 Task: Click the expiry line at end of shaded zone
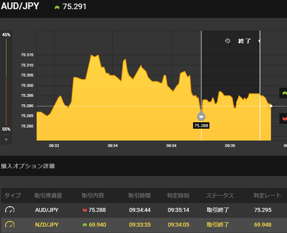pos(260,86)
